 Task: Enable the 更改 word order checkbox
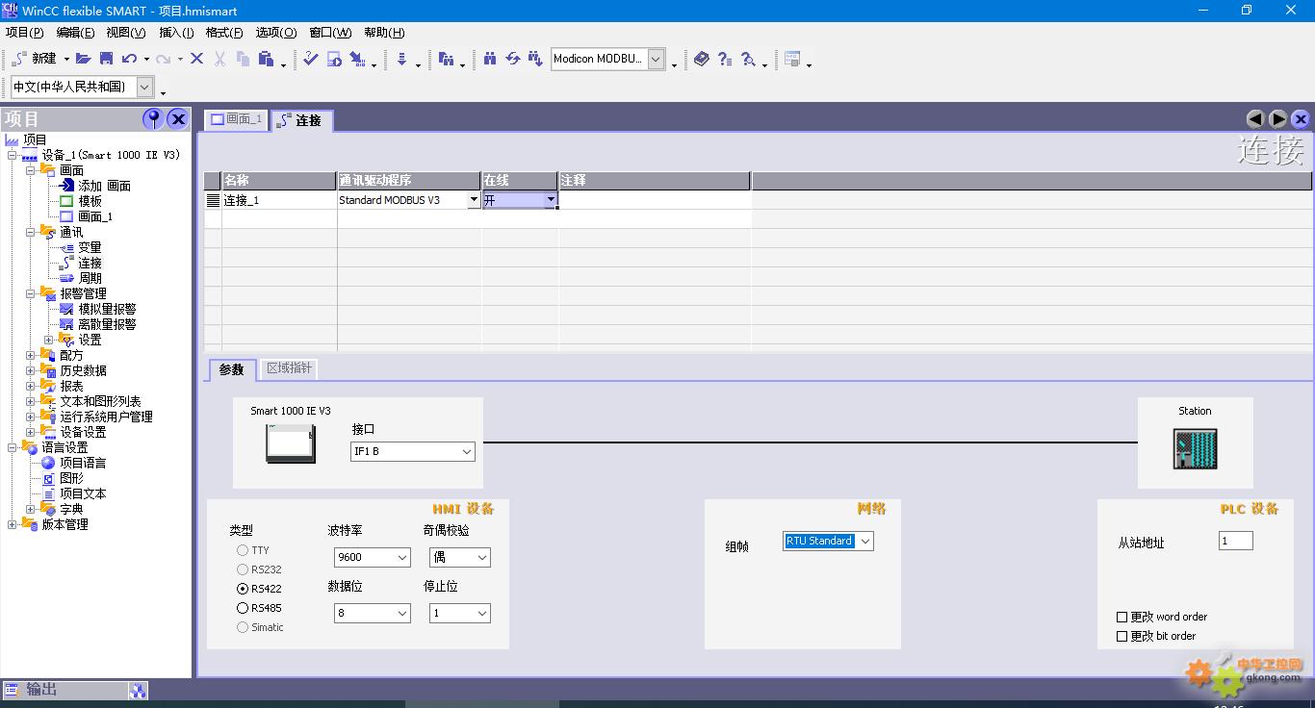(x=1122, y=617)
